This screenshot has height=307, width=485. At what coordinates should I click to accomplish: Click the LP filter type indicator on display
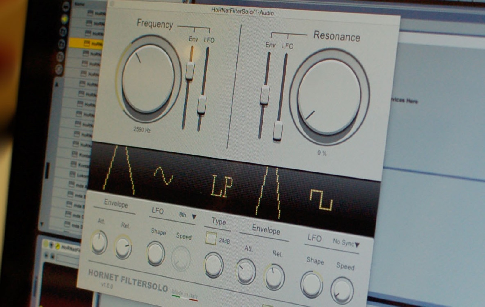click(222, 186)
